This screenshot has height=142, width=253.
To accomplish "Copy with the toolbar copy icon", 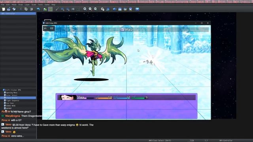I will (26, 9).
